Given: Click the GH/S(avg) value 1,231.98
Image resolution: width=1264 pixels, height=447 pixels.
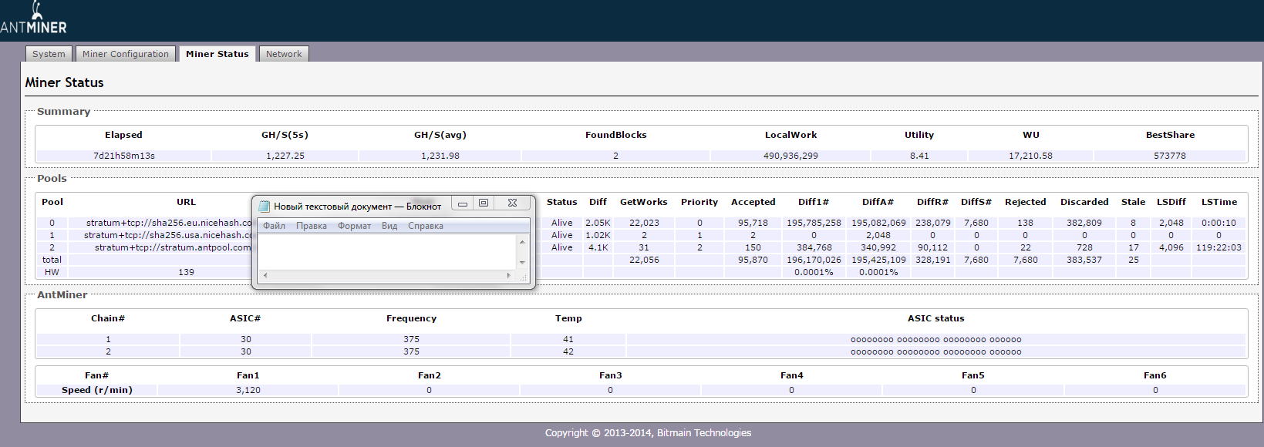Looking at the screenshot, I should [440, 156].
